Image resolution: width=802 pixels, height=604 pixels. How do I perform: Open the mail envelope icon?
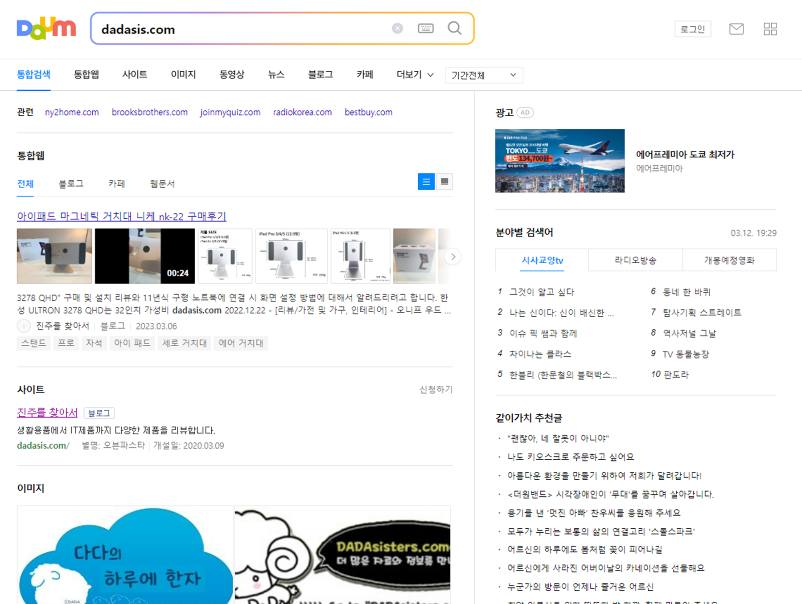click(736, 29)
